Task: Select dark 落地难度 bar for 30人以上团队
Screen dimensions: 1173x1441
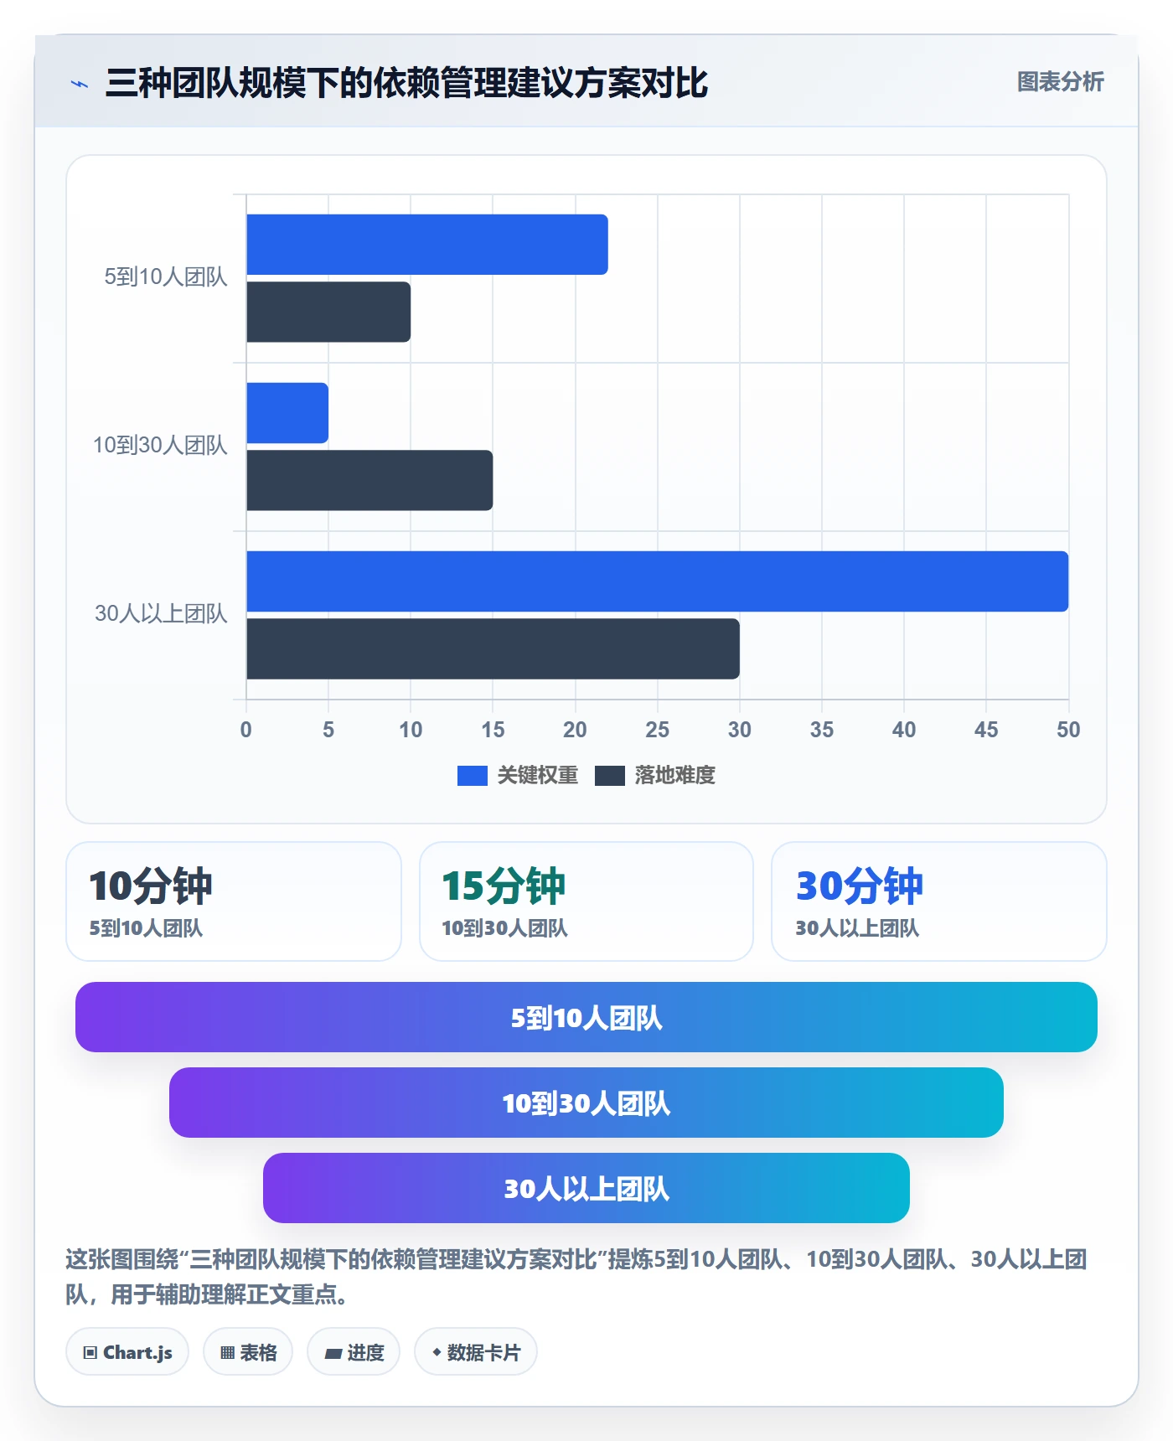Action: pyautogui.click(x=493, y=648)
